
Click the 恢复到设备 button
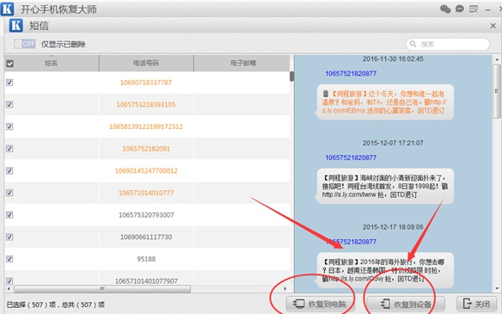click(406, 304)
